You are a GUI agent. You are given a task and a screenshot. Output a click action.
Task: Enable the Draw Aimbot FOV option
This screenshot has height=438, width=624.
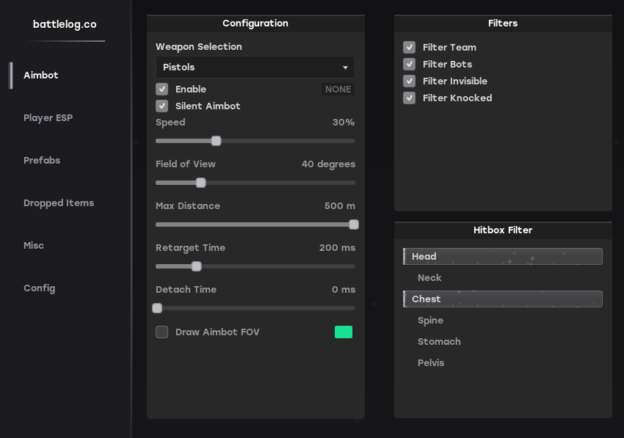(162, 332)
